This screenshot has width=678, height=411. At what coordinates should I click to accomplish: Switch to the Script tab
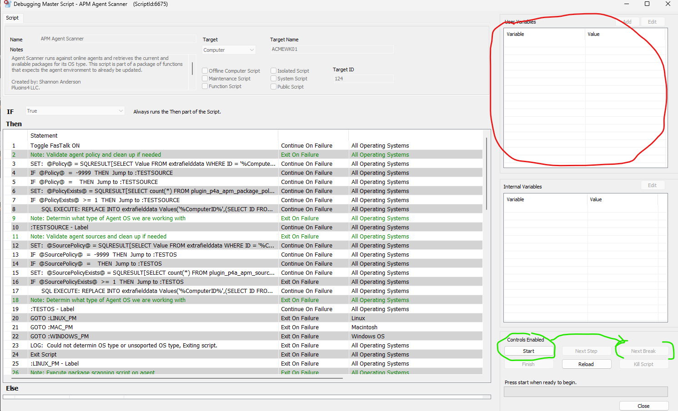point(12,18)
